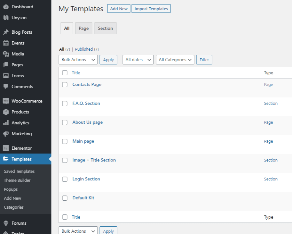The width and height of the screenshot is (292, 234).
Task: Click the Blog Posts pin icon
Action: coord(6,32)
